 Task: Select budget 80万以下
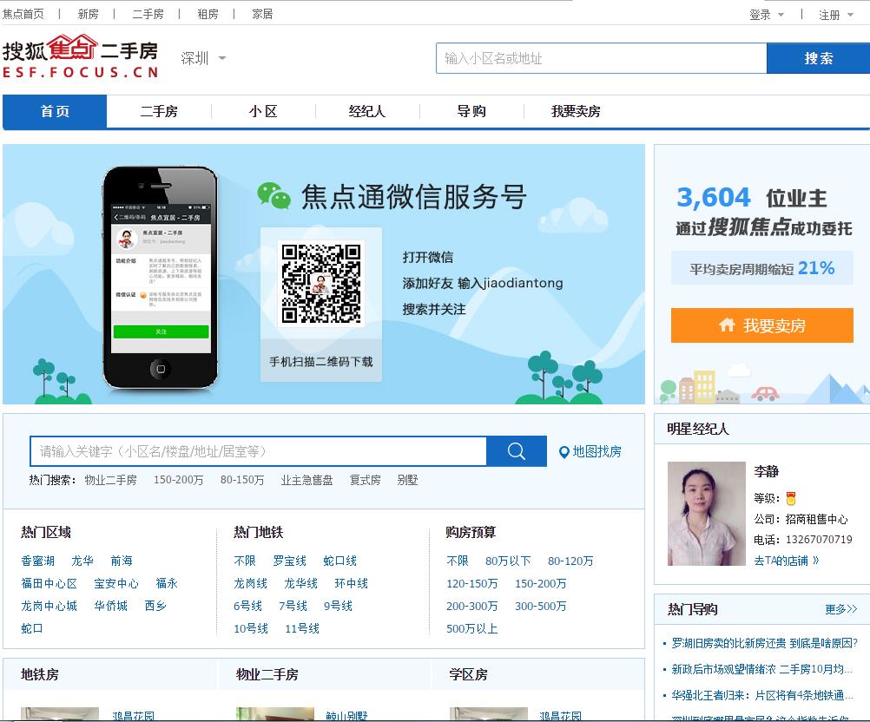pos(508,561)
